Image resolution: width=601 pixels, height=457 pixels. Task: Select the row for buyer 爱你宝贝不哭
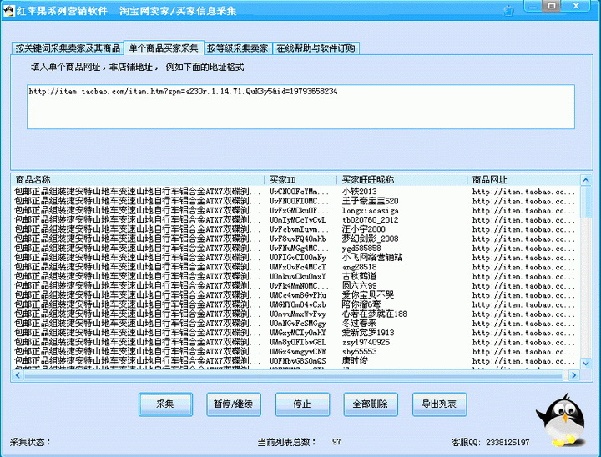(x=296, y=295)
